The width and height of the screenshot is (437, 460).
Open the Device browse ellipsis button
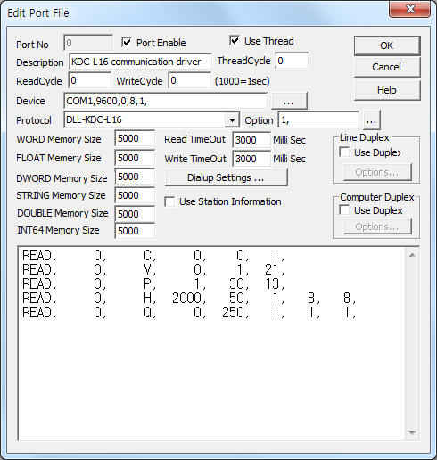[x=289, y=101]
